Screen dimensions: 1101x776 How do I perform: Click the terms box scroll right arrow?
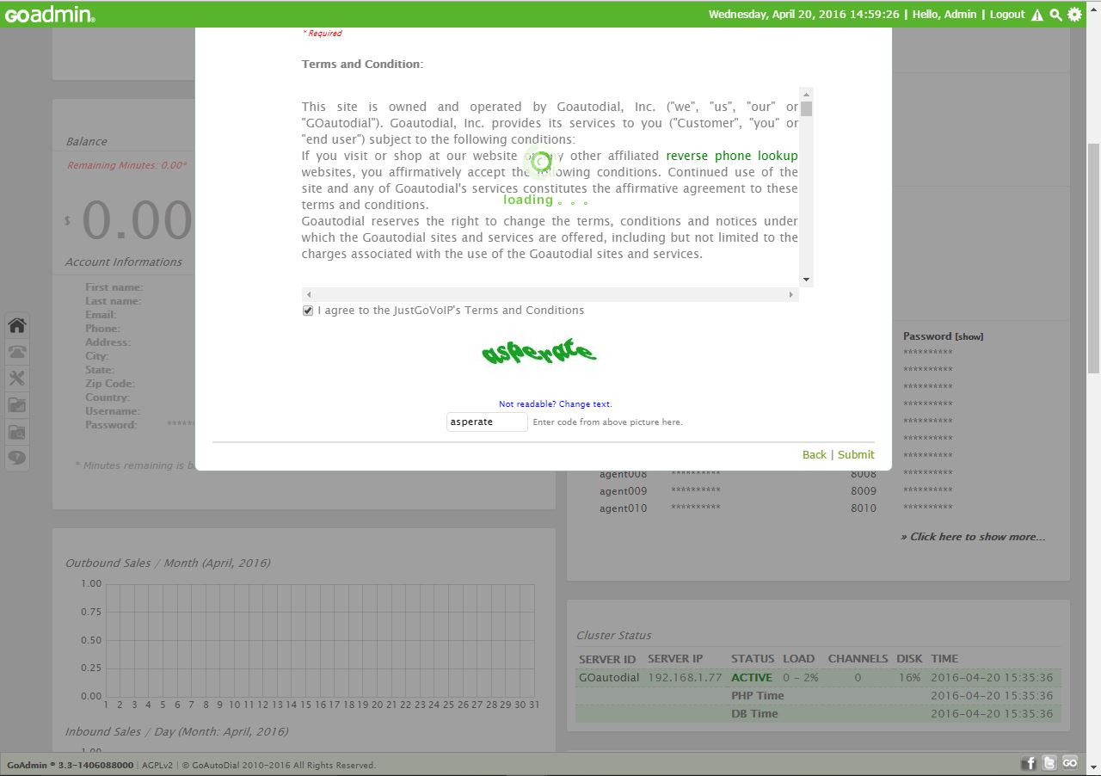pos(791,294)
